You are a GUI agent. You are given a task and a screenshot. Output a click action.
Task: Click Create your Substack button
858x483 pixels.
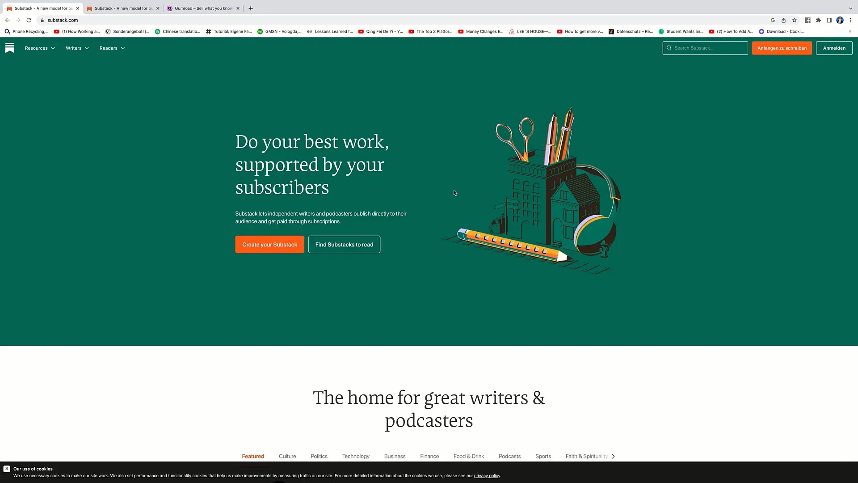click(x=269, y=244)
